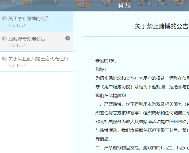
Task: Select the 关于禁止赌博的公告 message in list
Action: click(29, 19)
